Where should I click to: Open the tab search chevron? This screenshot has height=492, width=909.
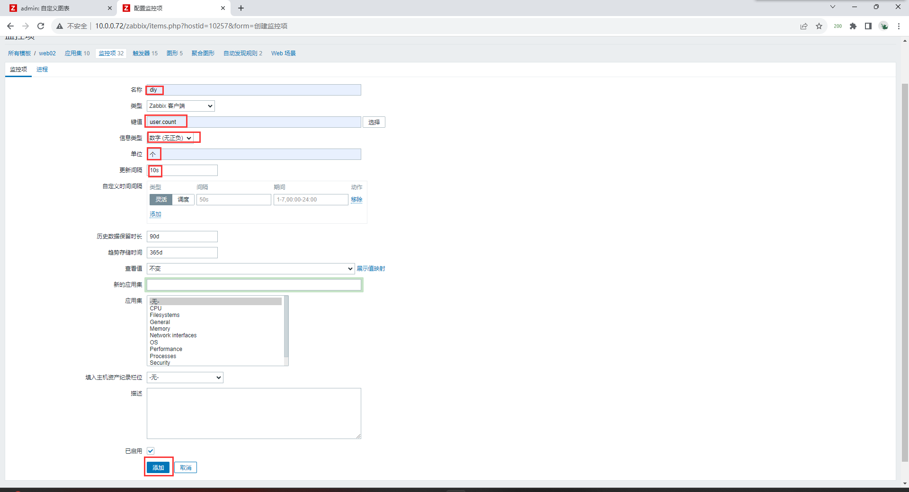[833, 7]
